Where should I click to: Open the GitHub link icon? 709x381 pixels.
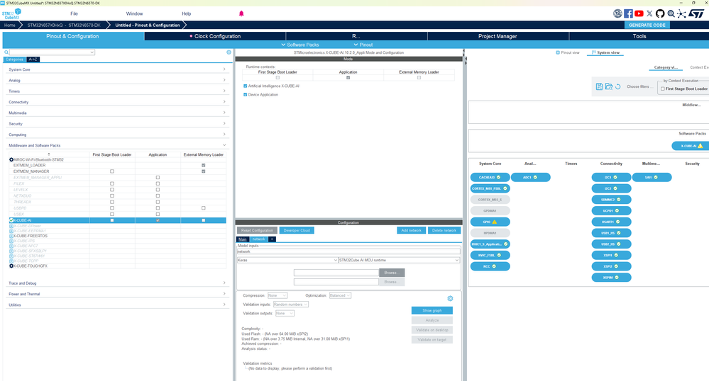pos(660,13)
